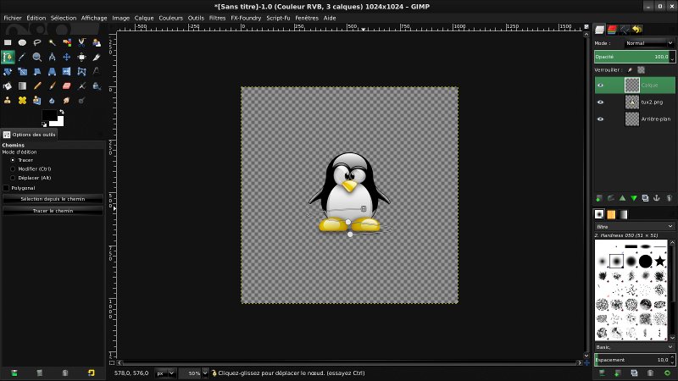Select the Zoom magnifier tool
Image resolution: width=678 pixels, height=381 pixels.
(37, 57)
